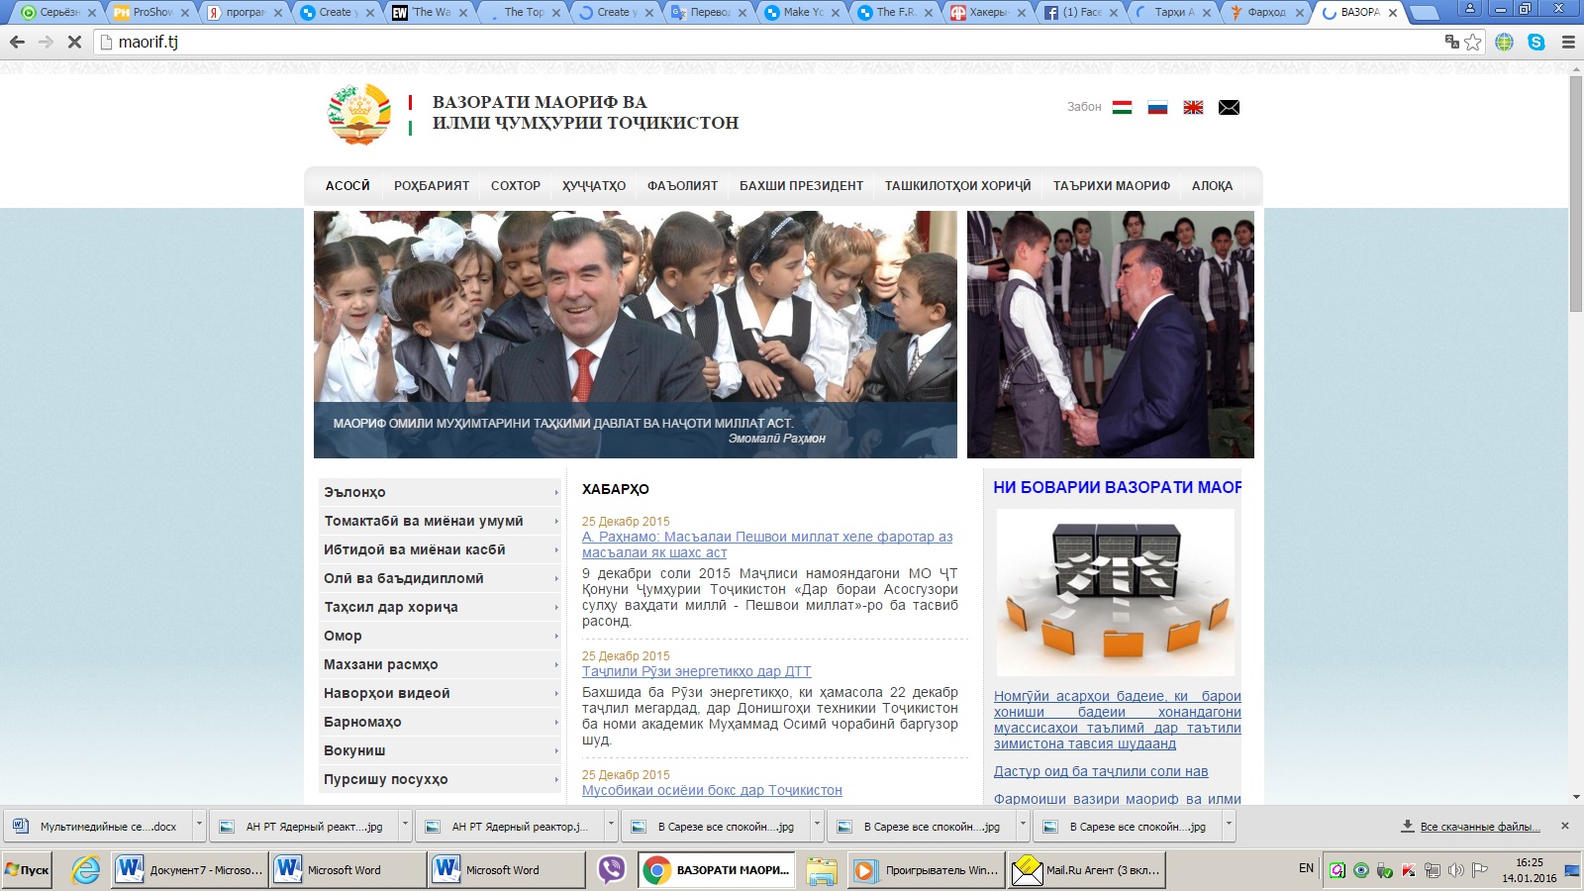Click the address bar showing maorif.tj
Screen dimensions: 1584x891
(693, 42)
